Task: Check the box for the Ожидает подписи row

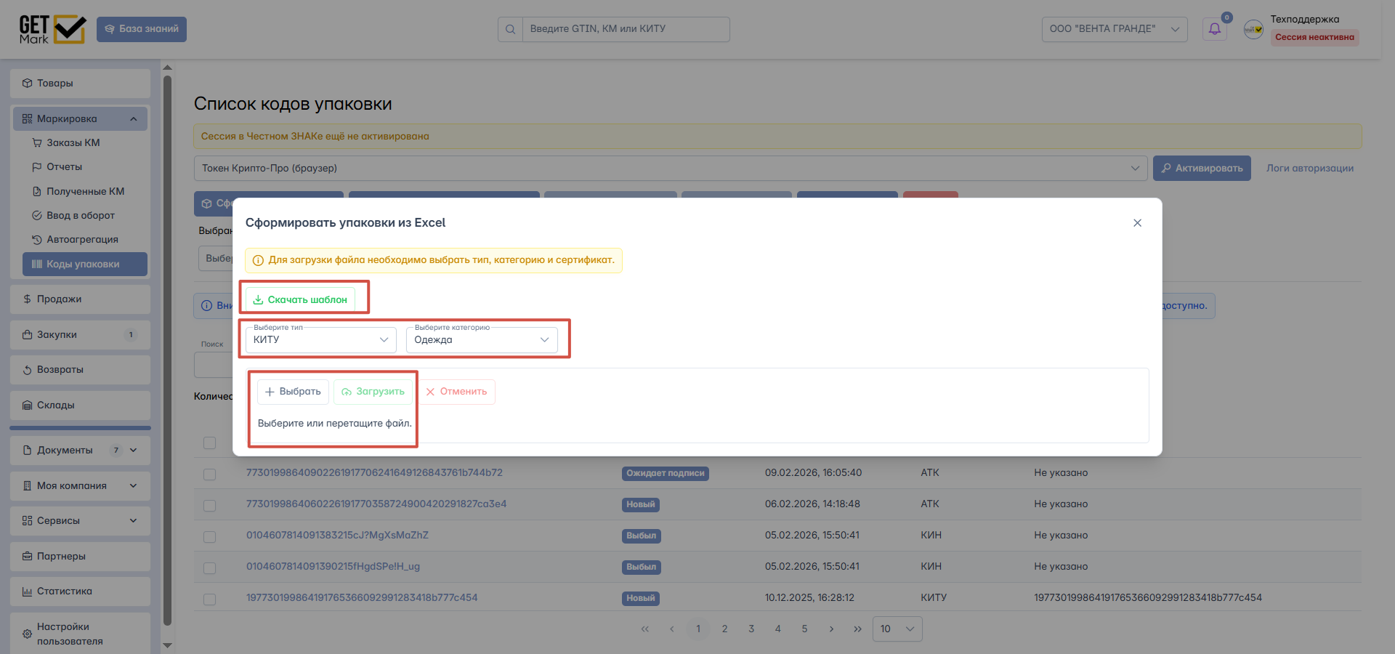Action: (x=210, y=474)
